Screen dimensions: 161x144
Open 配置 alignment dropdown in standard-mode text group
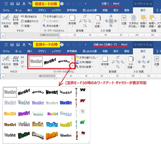(x=26, y=26)
